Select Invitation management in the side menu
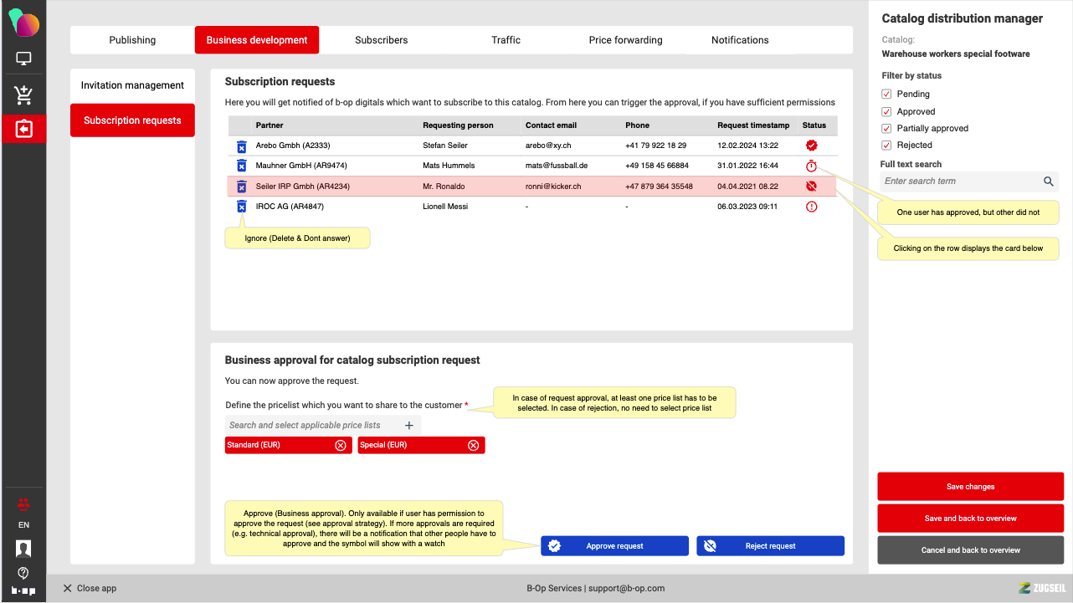 point(132,85)
